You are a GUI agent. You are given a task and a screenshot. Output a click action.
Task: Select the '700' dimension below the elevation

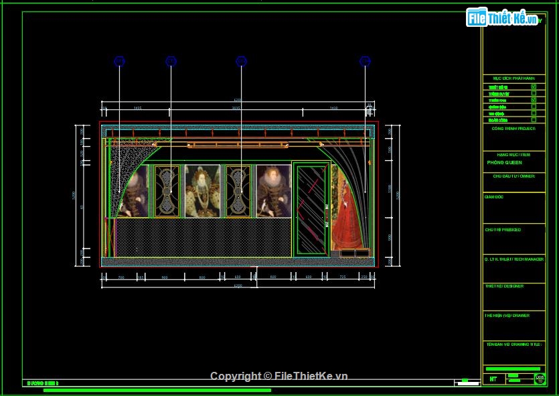click(121, 277)
